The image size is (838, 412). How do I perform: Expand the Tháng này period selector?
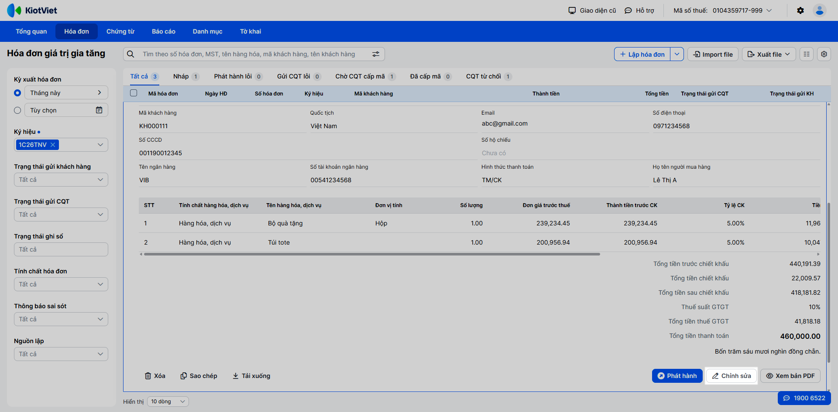(x=66, y=92)
